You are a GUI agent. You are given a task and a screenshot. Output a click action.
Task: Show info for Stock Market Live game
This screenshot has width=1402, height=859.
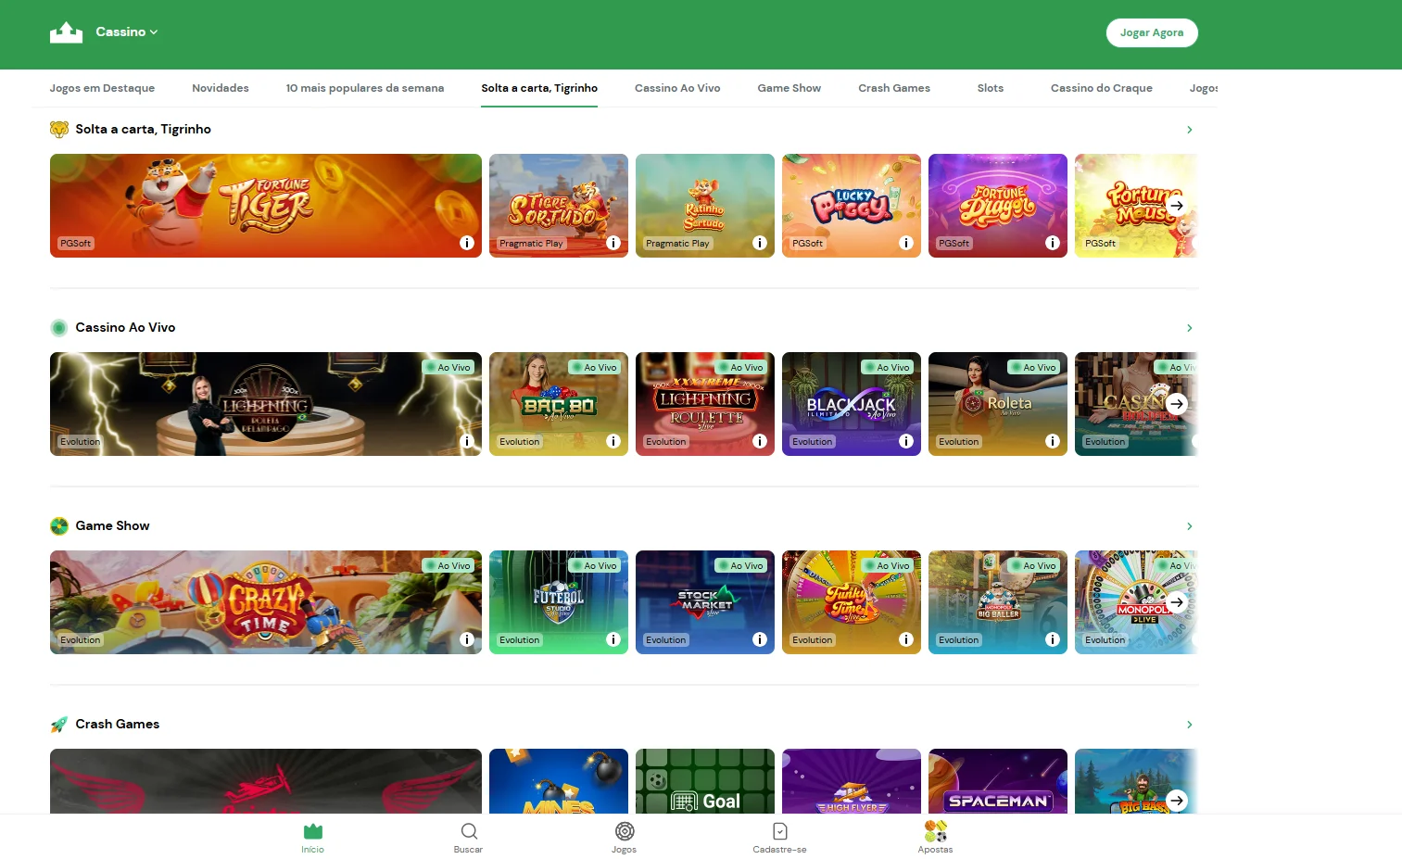click(760, 639)
